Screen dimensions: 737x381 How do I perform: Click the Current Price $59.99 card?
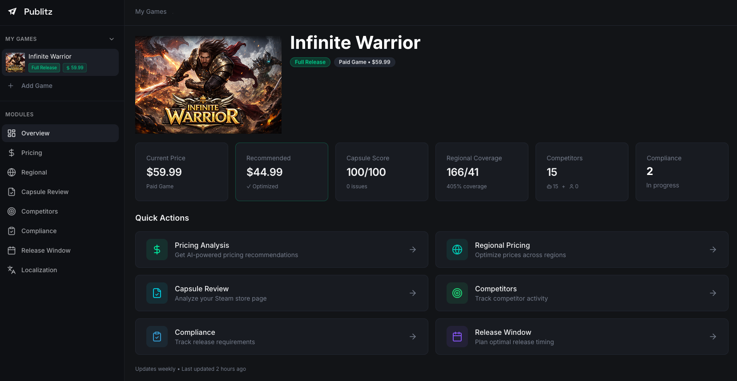[x=181, y=172]
